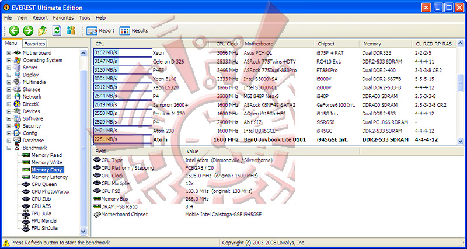
Task: Select CPU AES benchmark
Action: point(42,206)
